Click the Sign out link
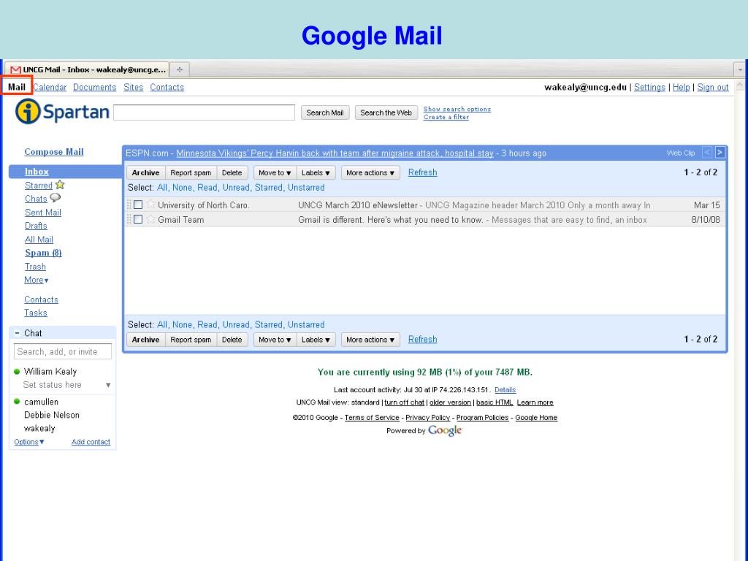 click(x=713, y=88)
